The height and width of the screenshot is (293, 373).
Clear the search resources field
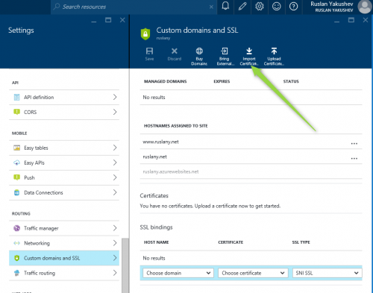pyautogui.click(x=211, y=7)
